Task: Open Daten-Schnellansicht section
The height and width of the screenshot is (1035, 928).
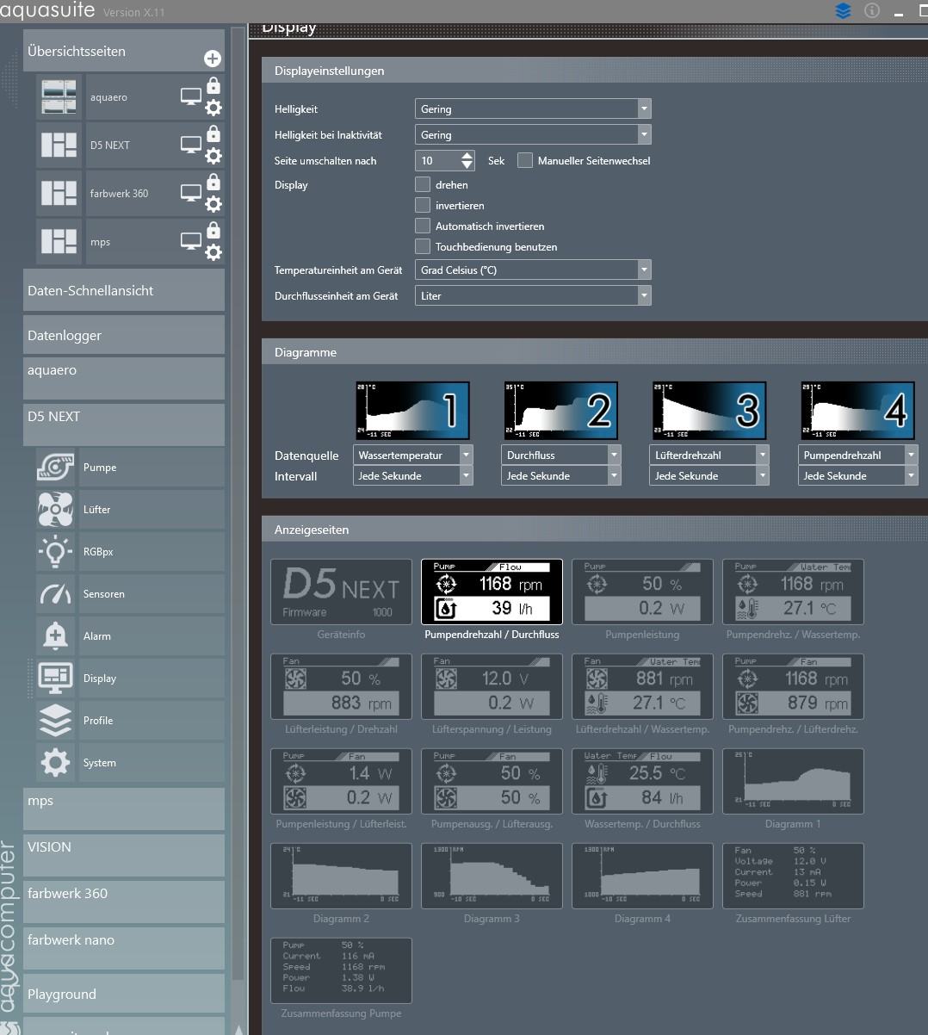Action: 124,290
